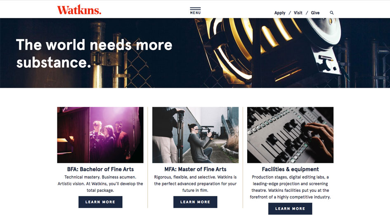Click Learn More under BFA section
Viewport: 390px width, 220px height.
pos(100,202)
